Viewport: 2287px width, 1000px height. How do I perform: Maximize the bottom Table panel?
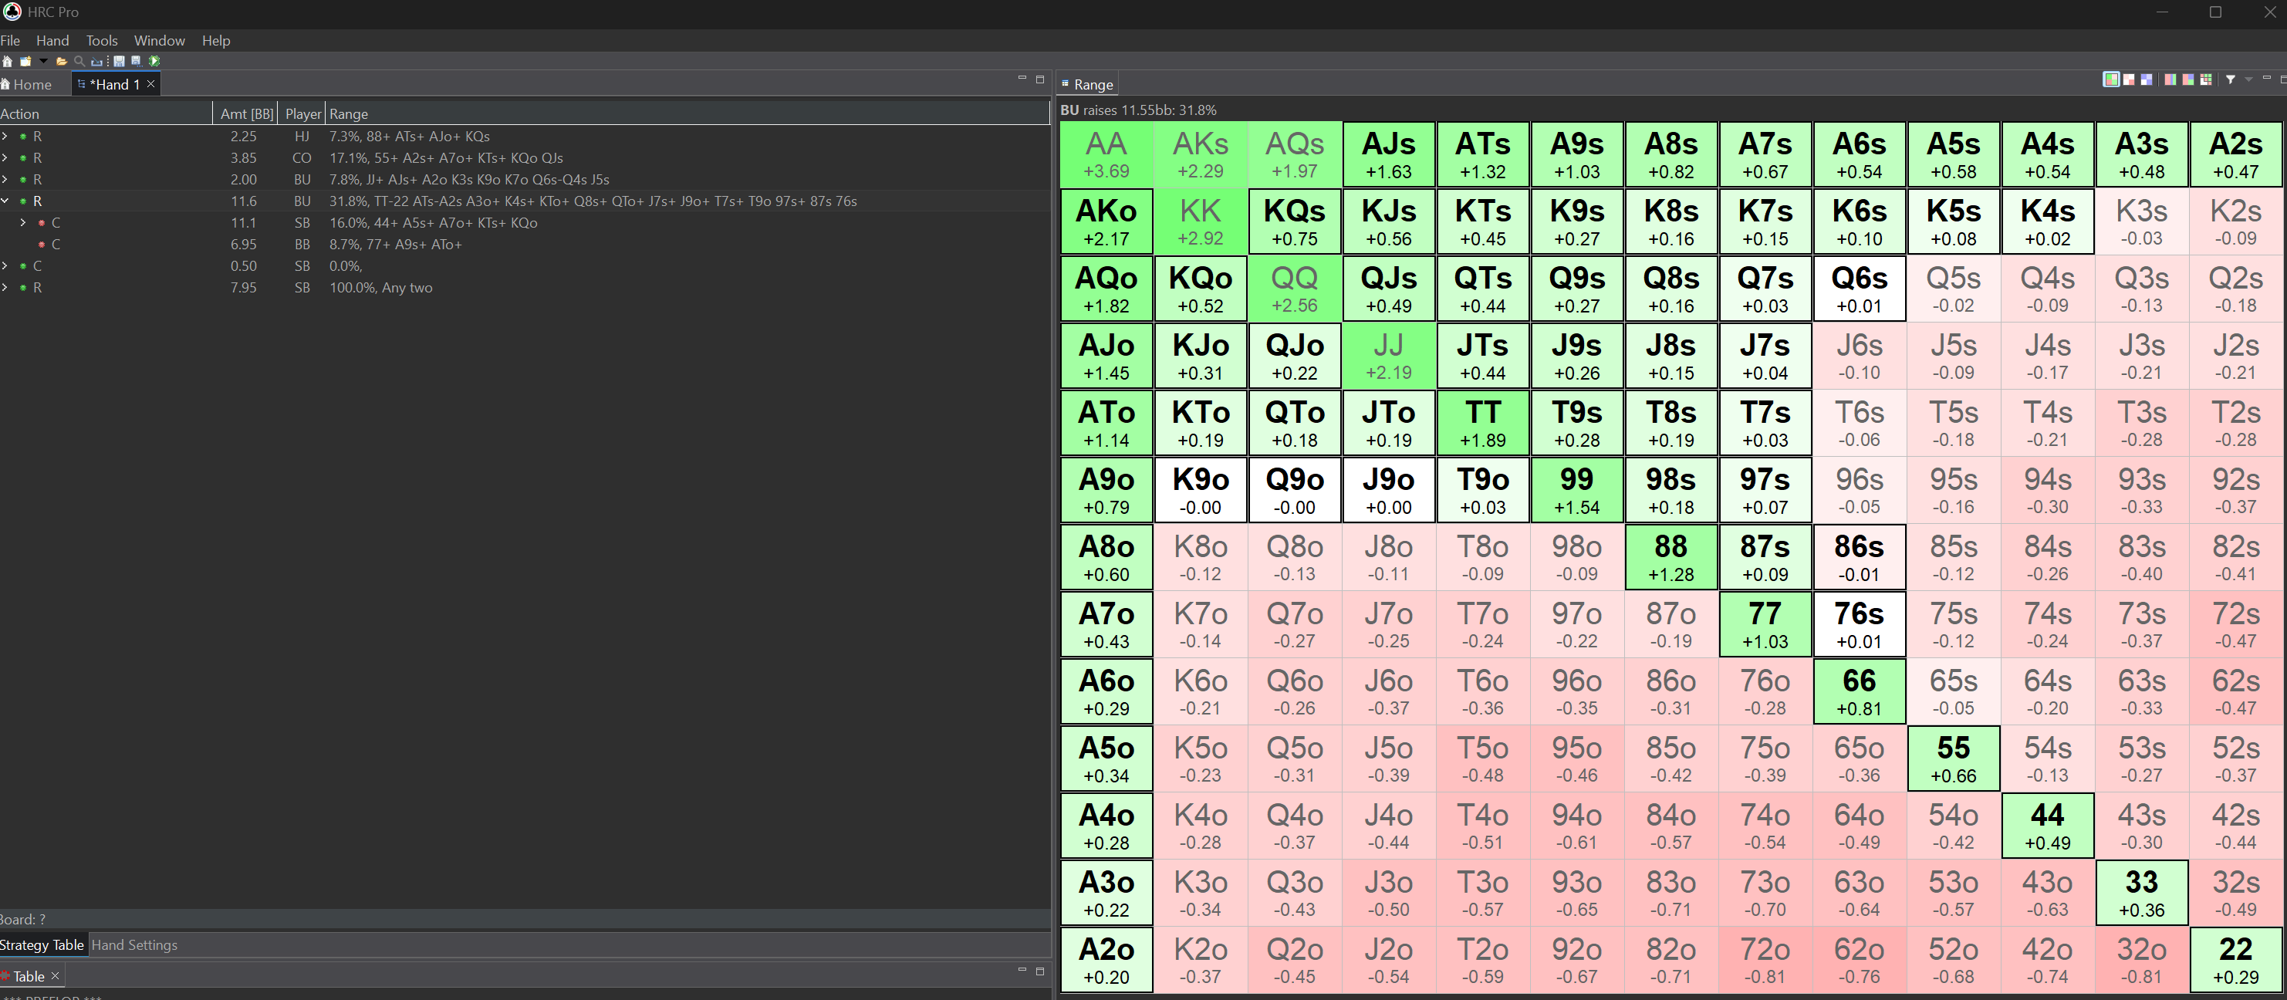(x=1041, y=970)
